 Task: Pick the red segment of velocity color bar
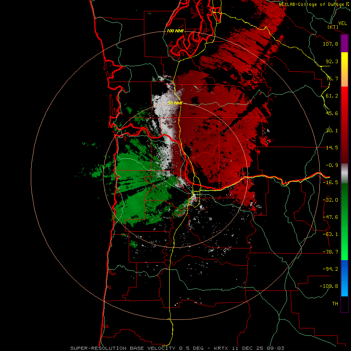[344, 125]
